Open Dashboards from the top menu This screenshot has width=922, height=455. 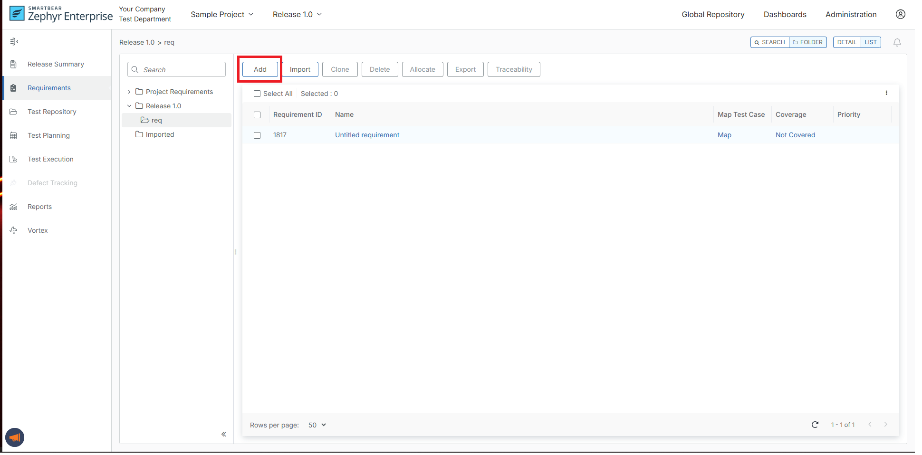[x=785, y=15]
